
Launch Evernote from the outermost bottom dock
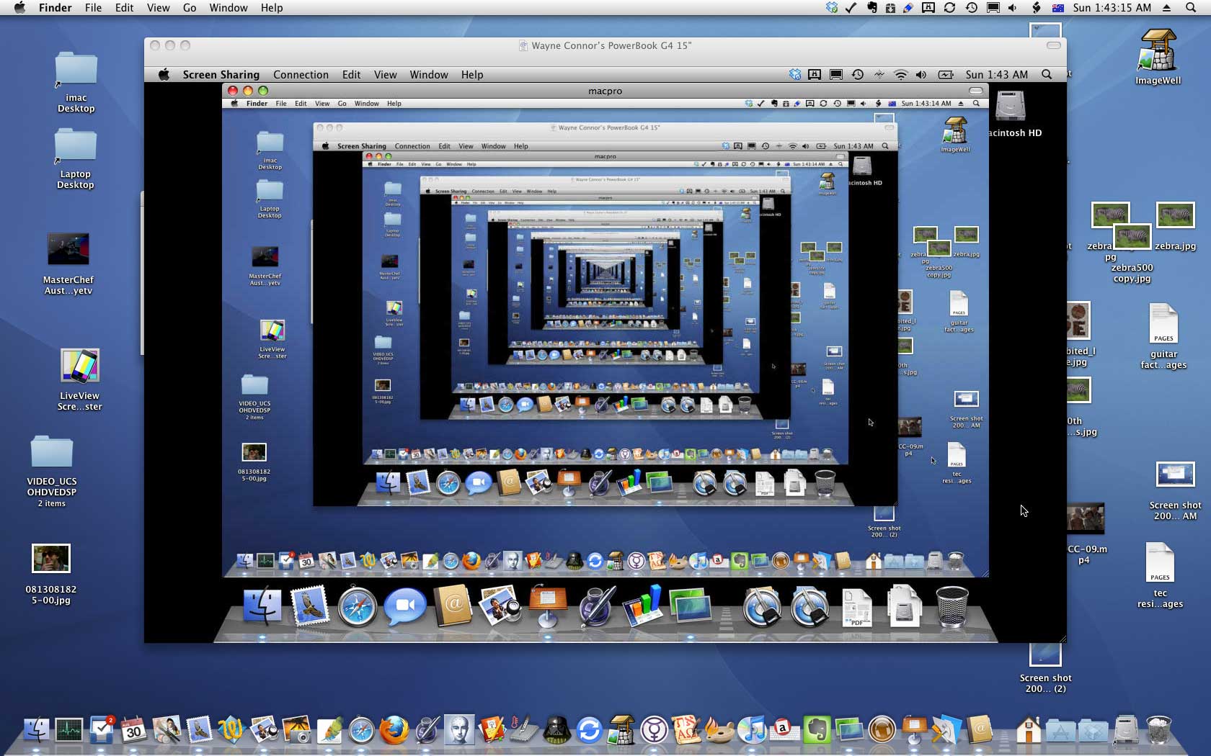[817, 729]
